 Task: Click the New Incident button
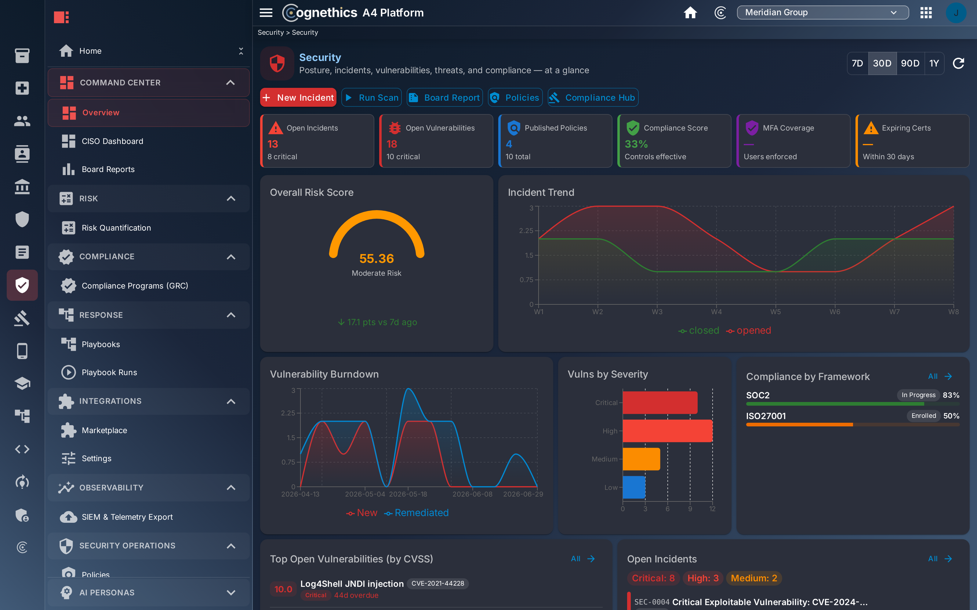click(x=298, y=97)
